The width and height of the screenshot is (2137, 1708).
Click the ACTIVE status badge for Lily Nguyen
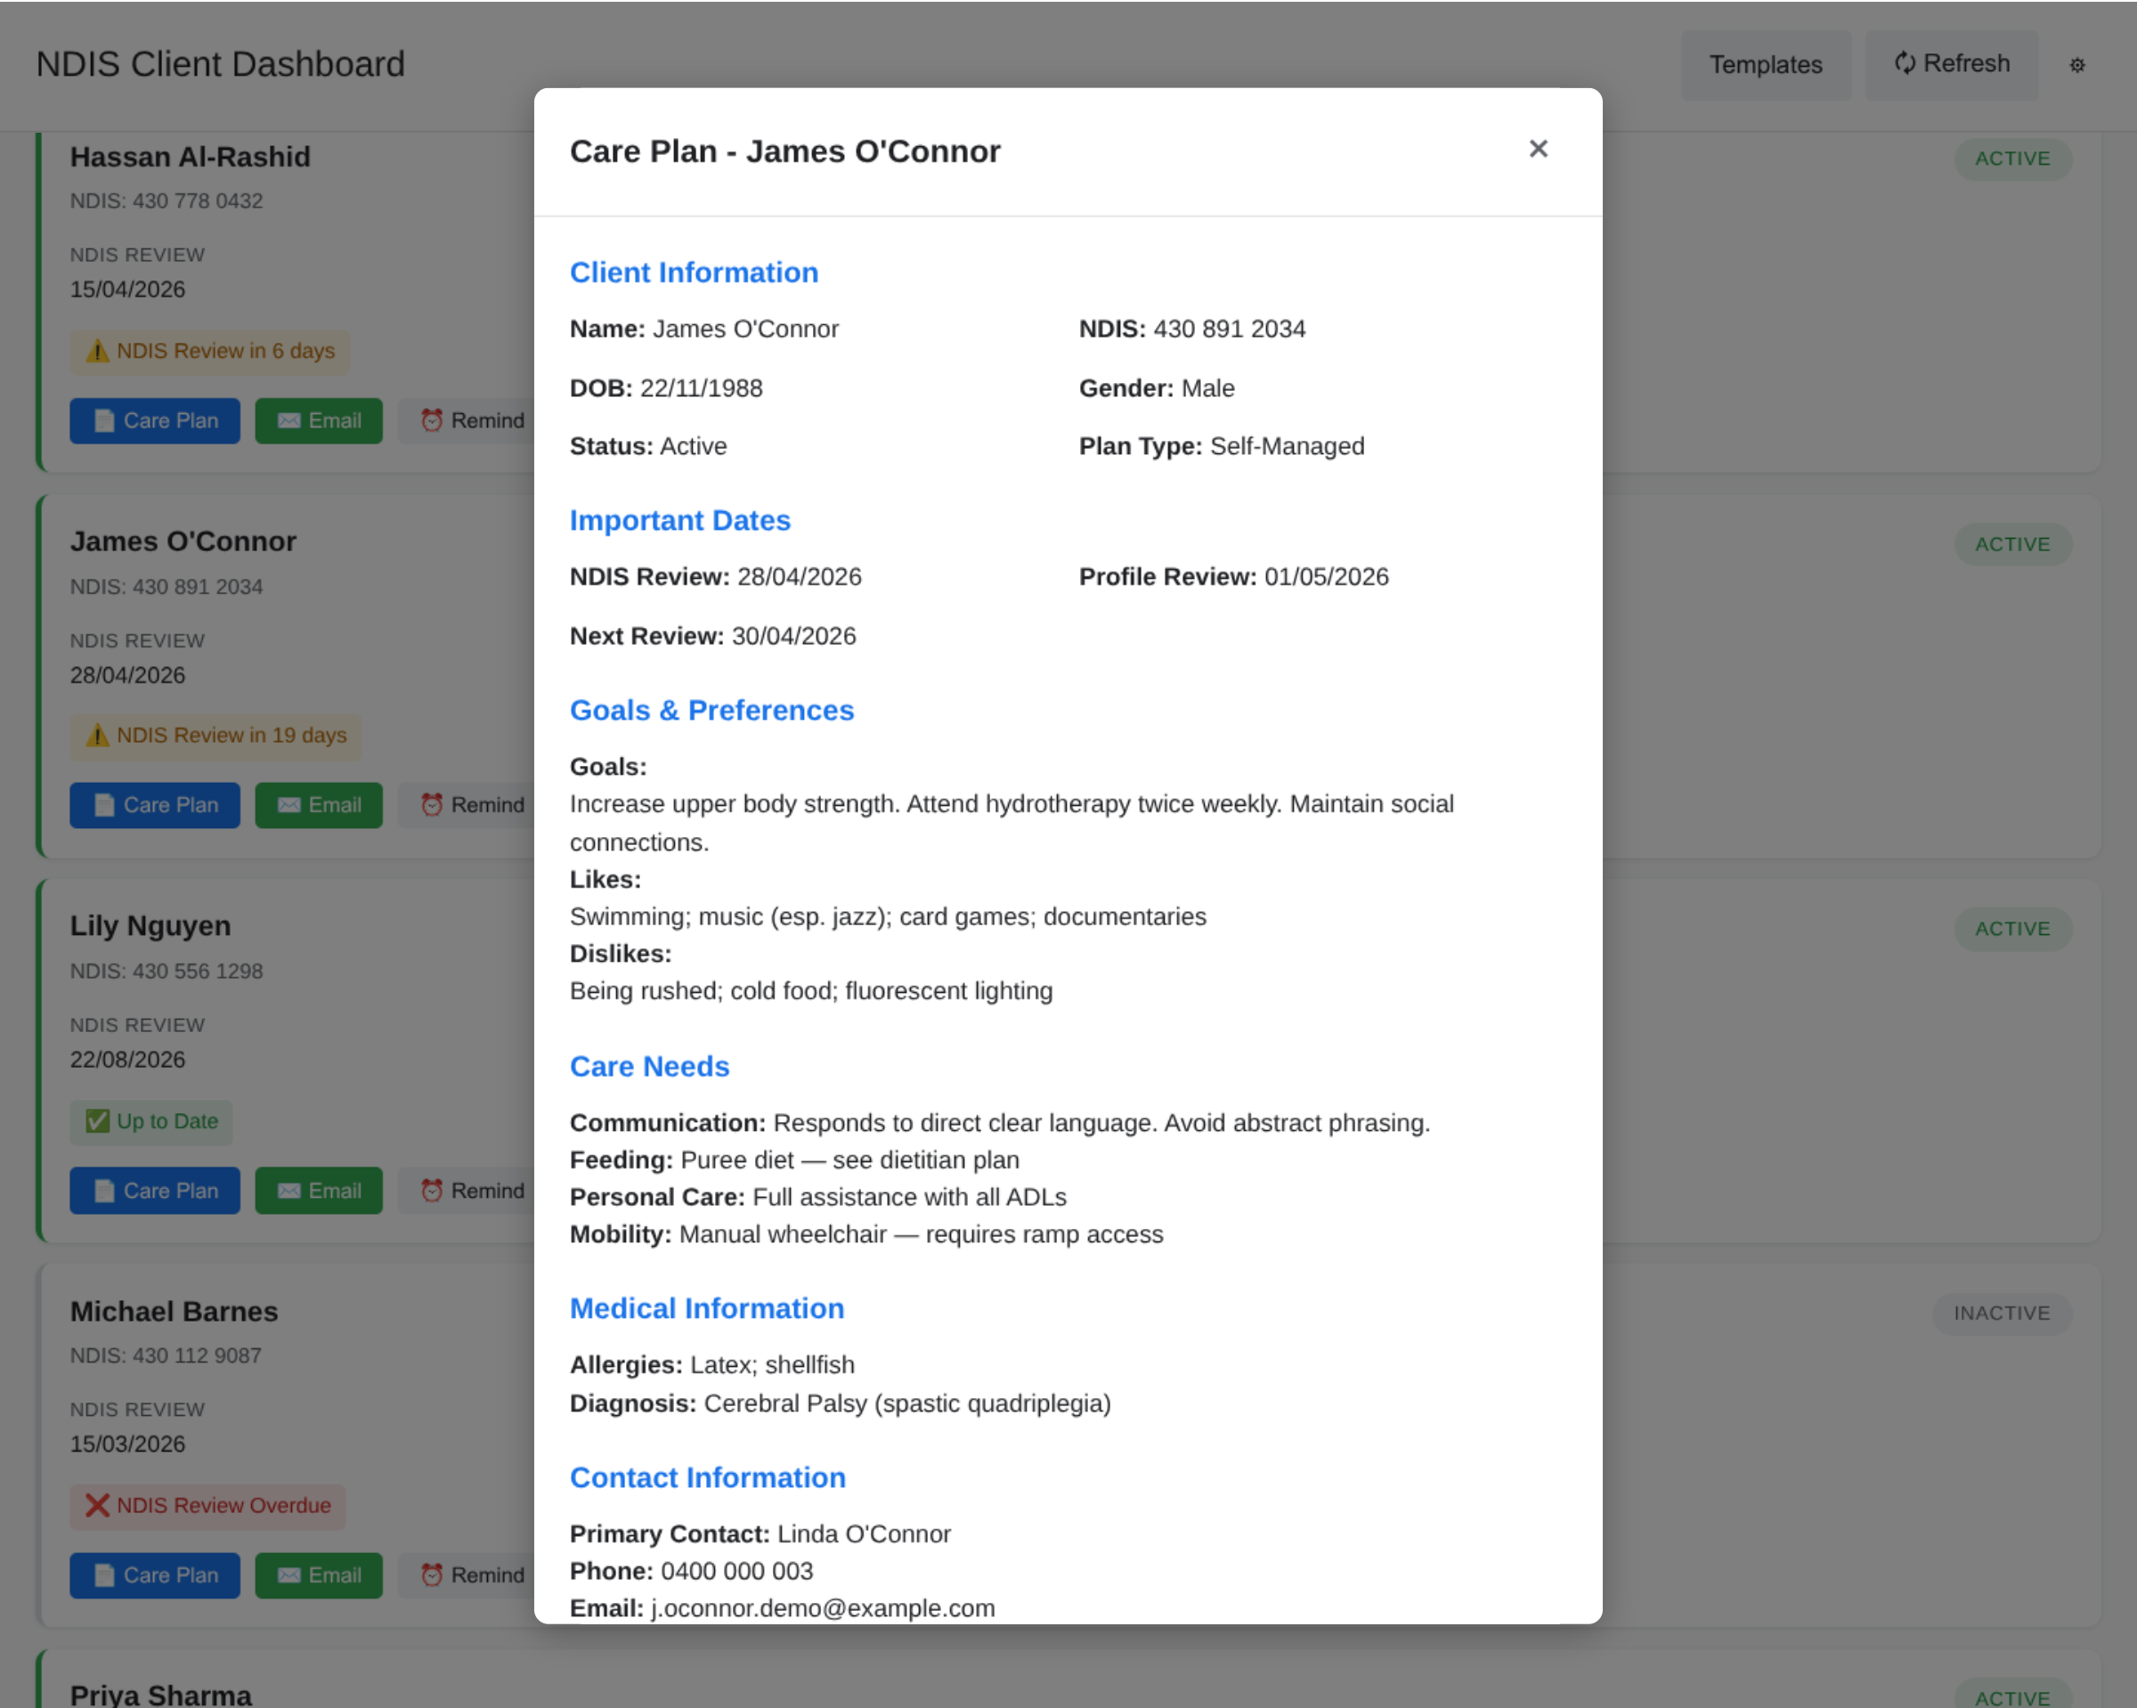point(2012,929)
